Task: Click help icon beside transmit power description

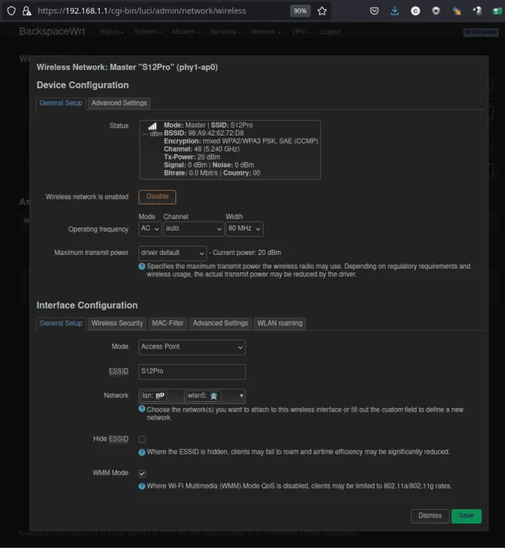Action: click(x=142, y=266)
